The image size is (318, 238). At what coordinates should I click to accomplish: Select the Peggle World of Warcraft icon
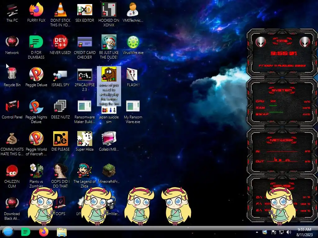pyautogui.click(x=36, y=144)
